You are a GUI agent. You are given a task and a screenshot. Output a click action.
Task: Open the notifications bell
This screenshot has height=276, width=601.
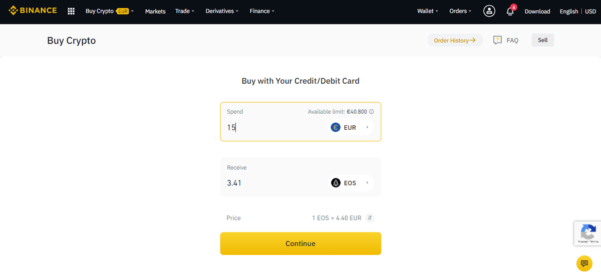coord(510,11)
